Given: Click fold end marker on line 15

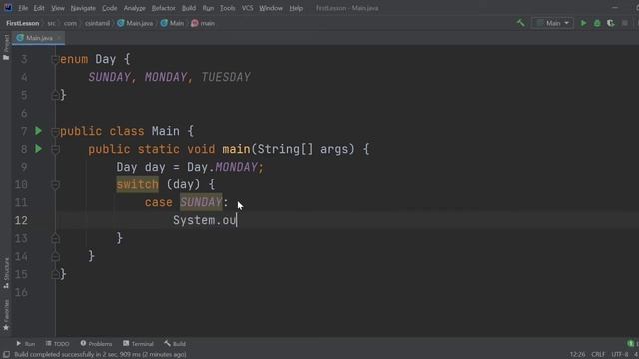Looking at the screenshot, I should pyautogui.click(x=55, y=275).
